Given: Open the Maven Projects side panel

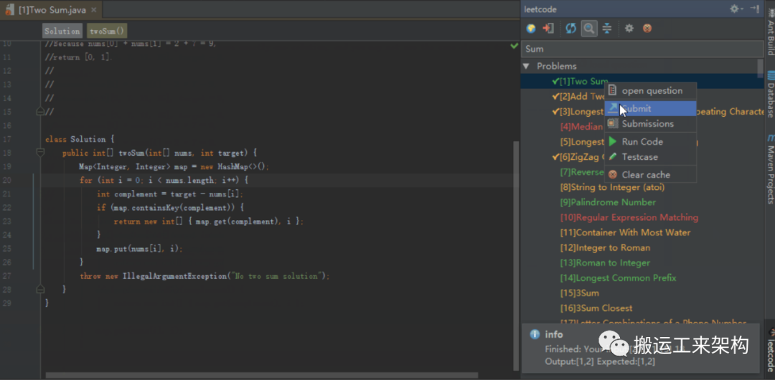Looking at the screenshot, I should (770, 168).
